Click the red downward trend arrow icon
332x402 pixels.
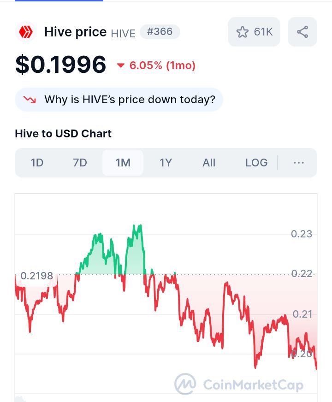(30, 100)
